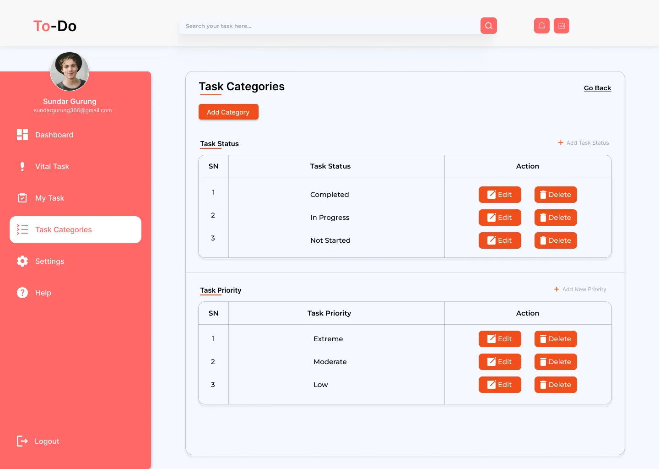Click the Sundar Gurung name label
659x469 pixels.
click(x=70, y=101)
